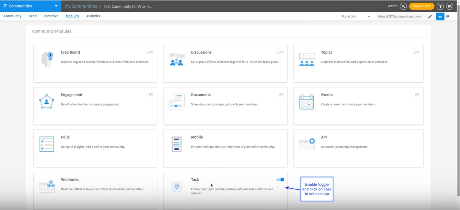Disable the Task module toggle
This screenshot has height=210, width=460.
click(280, 180)
